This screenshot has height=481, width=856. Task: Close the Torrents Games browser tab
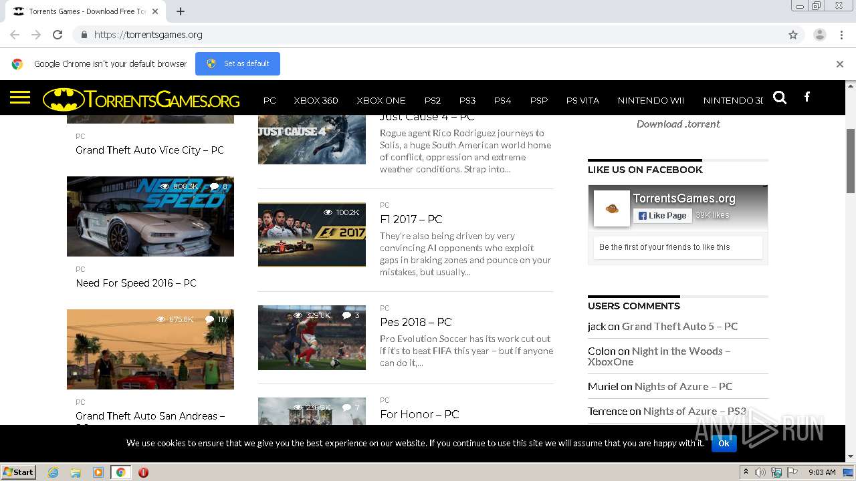tap(155, 11)
